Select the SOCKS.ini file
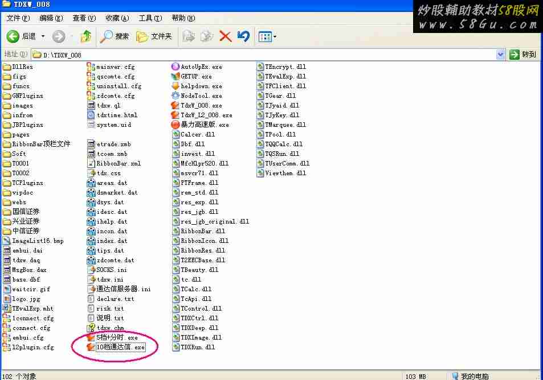Image resolution: width=543 pixels, height=380 pixels. coord(107,270)
